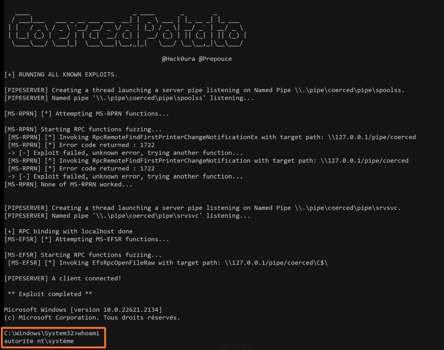Click the '@Hack0ura @Prepouce' credits line
Image resolution: width=444 pixels, height=350 pixels.
[x=197, y=59]
